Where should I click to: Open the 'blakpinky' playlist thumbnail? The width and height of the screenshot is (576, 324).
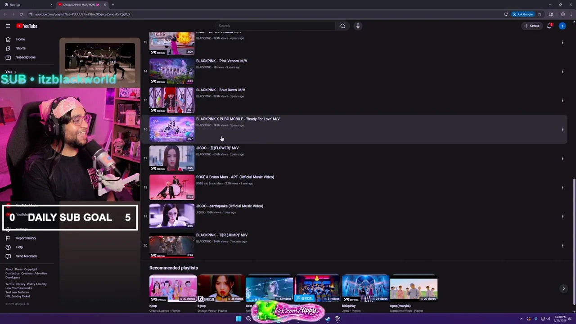(x=365, y=288)
